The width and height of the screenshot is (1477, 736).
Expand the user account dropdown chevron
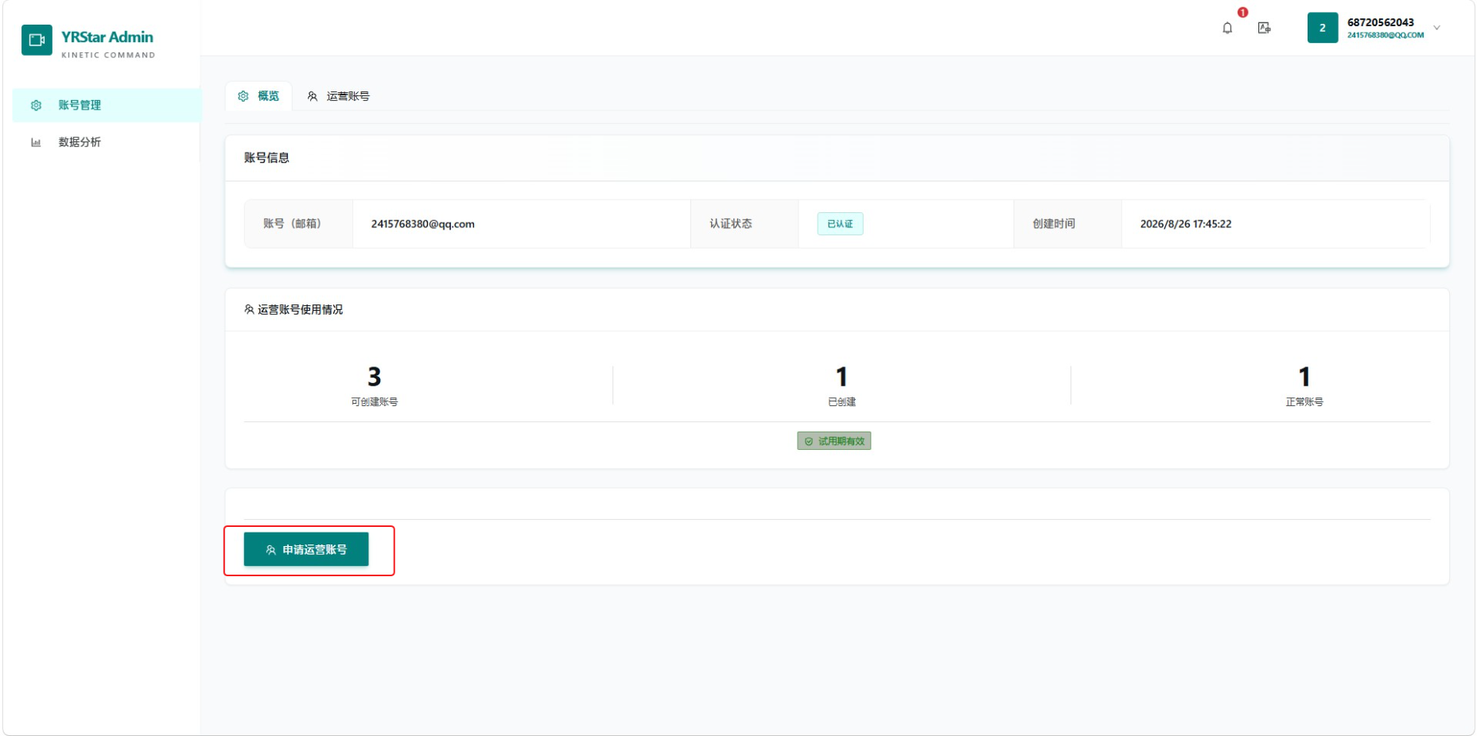tap(1436, 28)
